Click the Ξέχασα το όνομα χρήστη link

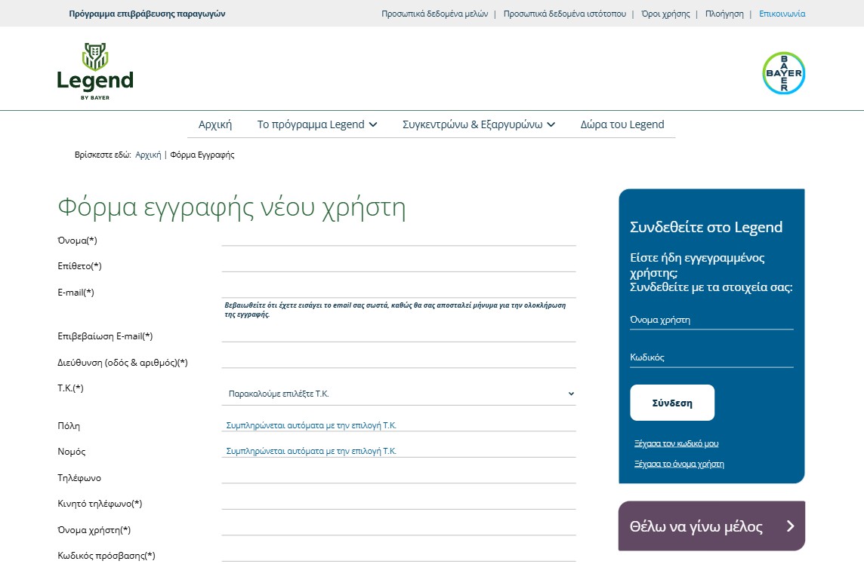pos(679,464)
